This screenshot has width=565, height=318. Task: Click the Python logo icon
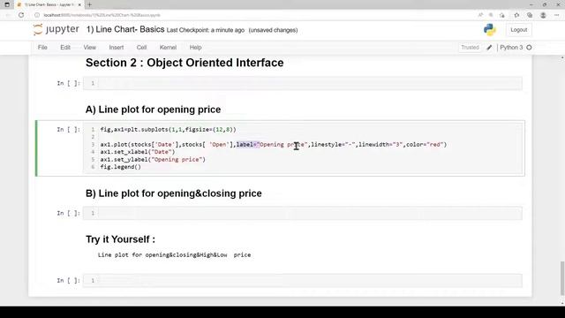click(x=490, y=30)
